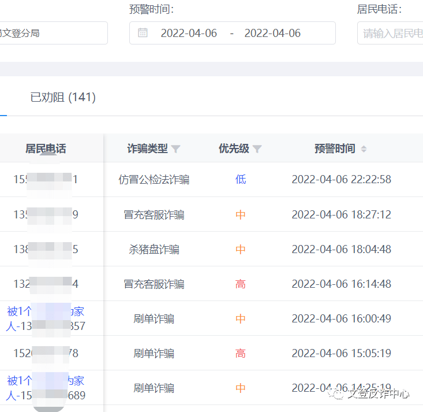Click the timestamp 2022-04-06 18:27:12
The height and width of the screenshot is (412, 423).
[341, 215]
